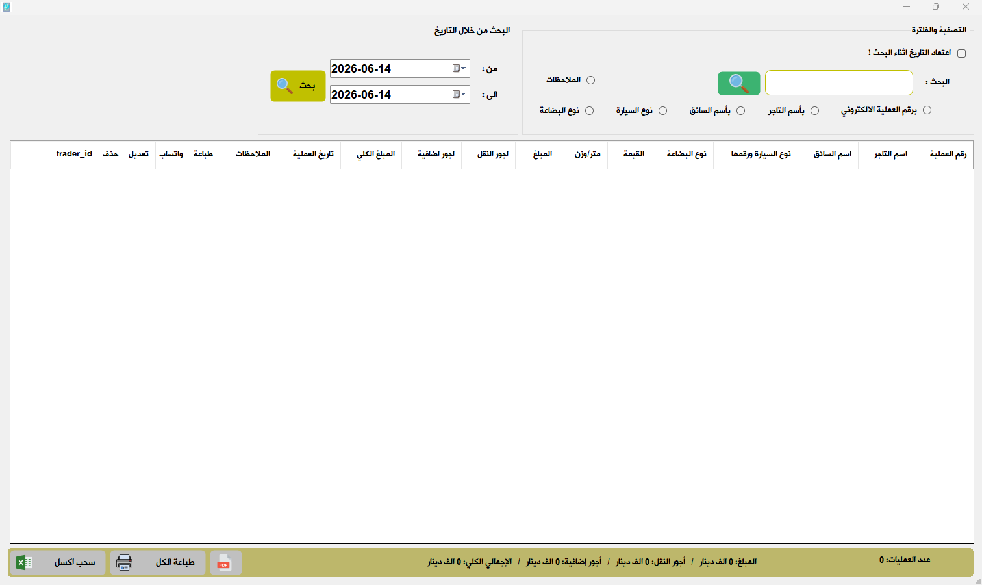This screenshot has width=982, height=585.
Task: Click اجور النقل column header
Action: [x=488, y=155]
